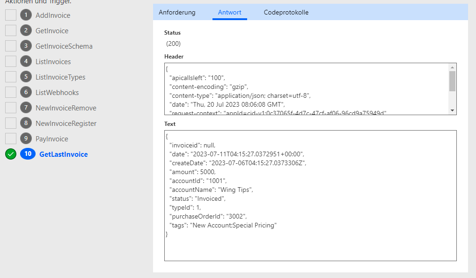Viewport: 476px width, 278px height.
Task: Select the Antwort tab
Action: click(x=230, y=12)
